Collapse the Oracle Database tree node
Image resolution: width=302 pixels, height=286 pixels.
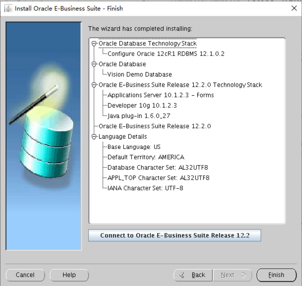point(94,64)
